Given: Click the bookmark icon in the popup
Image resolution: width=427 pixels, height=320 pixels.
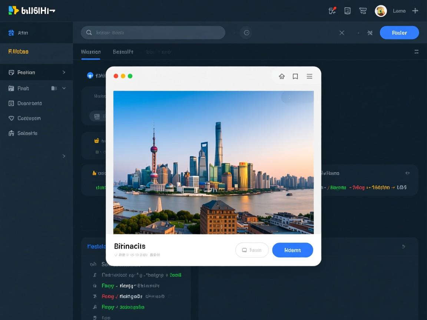Looking at the screenshot, I should coord(295,76).
